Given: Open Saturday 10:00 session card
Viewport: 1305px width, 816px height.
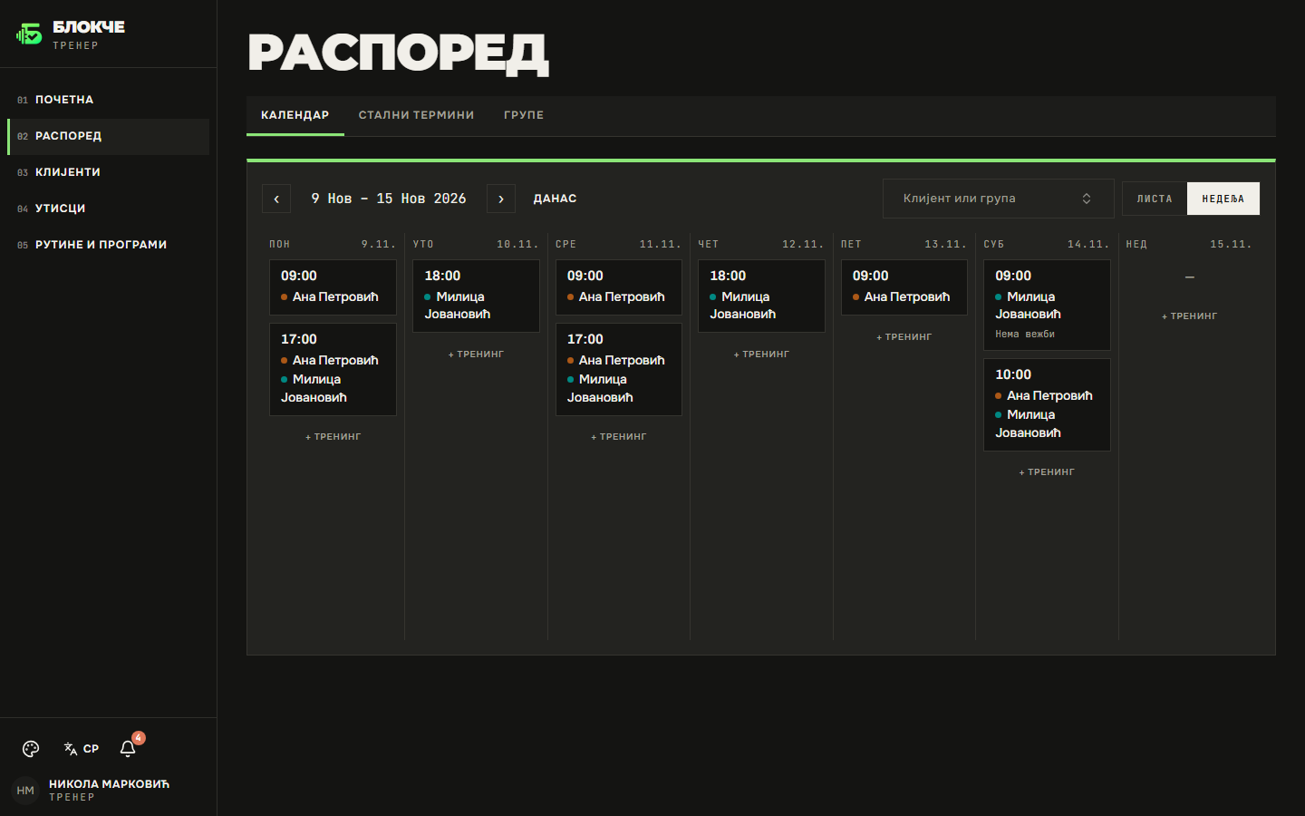Looking at the screenshot, I should coord(1047,404).
